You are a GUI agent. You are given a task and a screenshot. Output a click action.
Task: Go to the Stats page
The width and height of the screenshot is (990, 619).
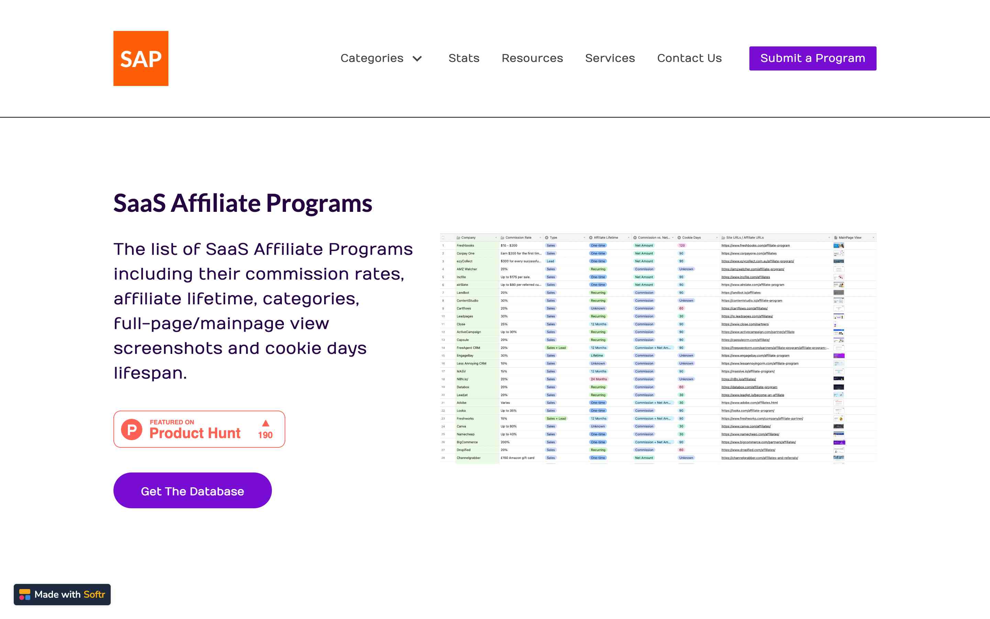pyautogui.click(x=463, y=58)
